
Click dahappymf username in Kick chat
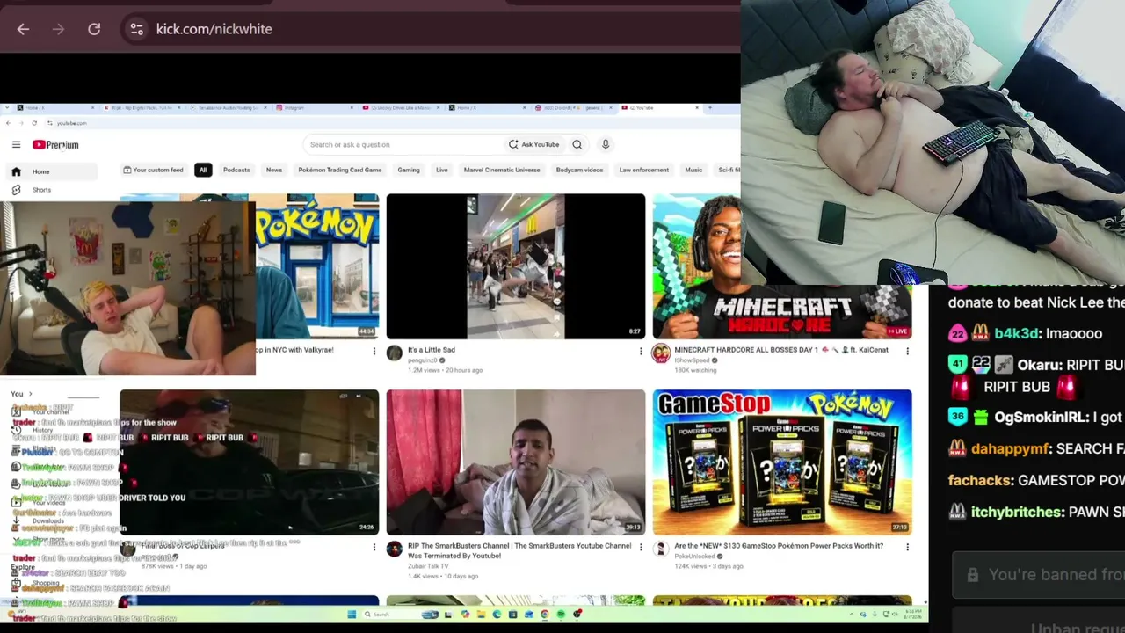coord(1011,448)
